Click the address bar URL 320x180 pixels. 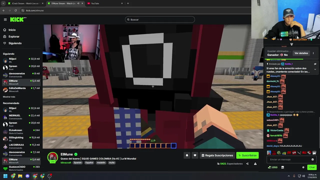35,10
